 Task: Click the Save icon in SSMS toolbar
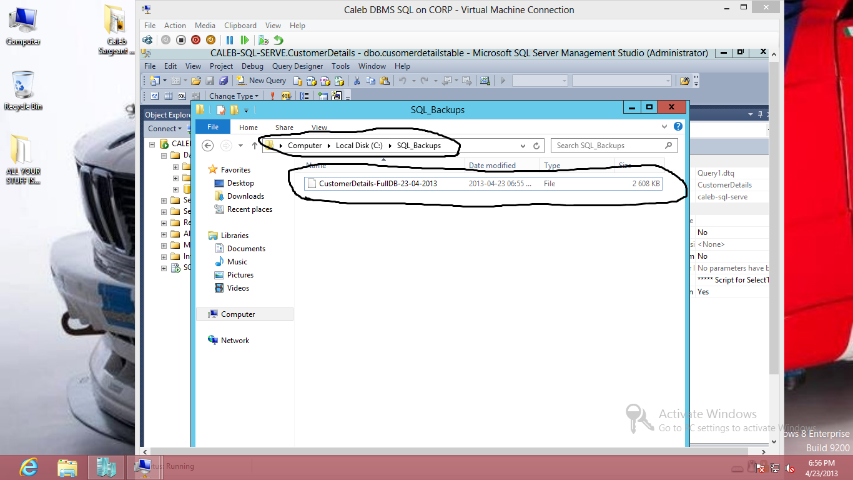tap(210, 81)
